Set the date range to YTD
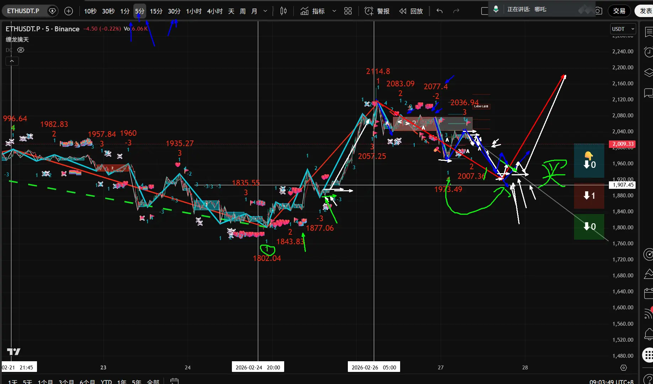The width and height of the screenshot is (653, 384). point(106,382)
